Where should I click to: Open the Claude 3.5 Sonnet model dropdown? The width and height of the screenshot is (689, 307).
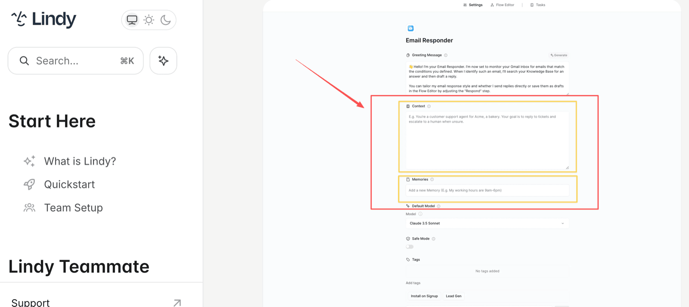coord(487,223)
